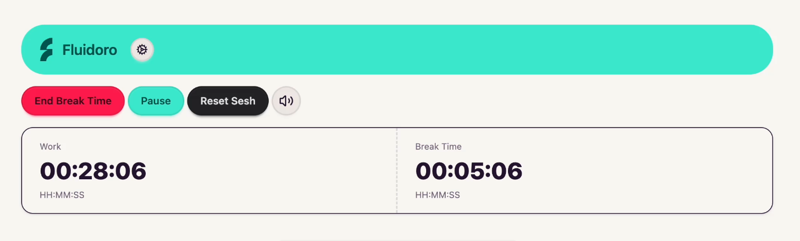Viewport: 800px width, 241px height.
Task: Open settings via the gear icon
Action: click(142, 50)
